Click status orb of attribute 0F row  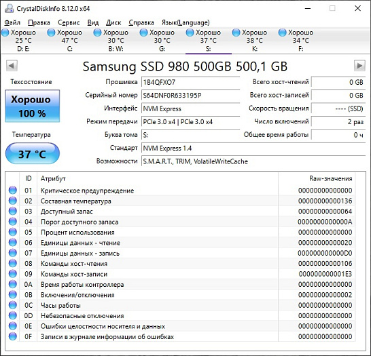13,336
